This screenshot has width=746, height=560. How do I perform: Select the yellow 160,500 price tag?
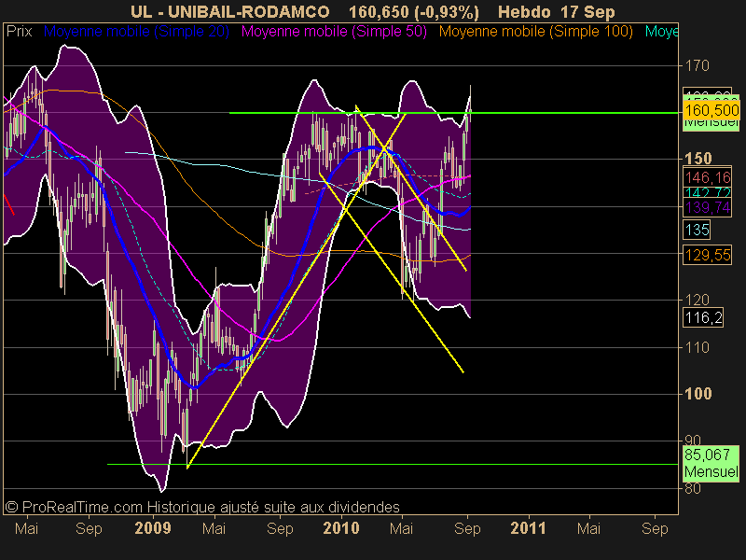click(711, 110)
